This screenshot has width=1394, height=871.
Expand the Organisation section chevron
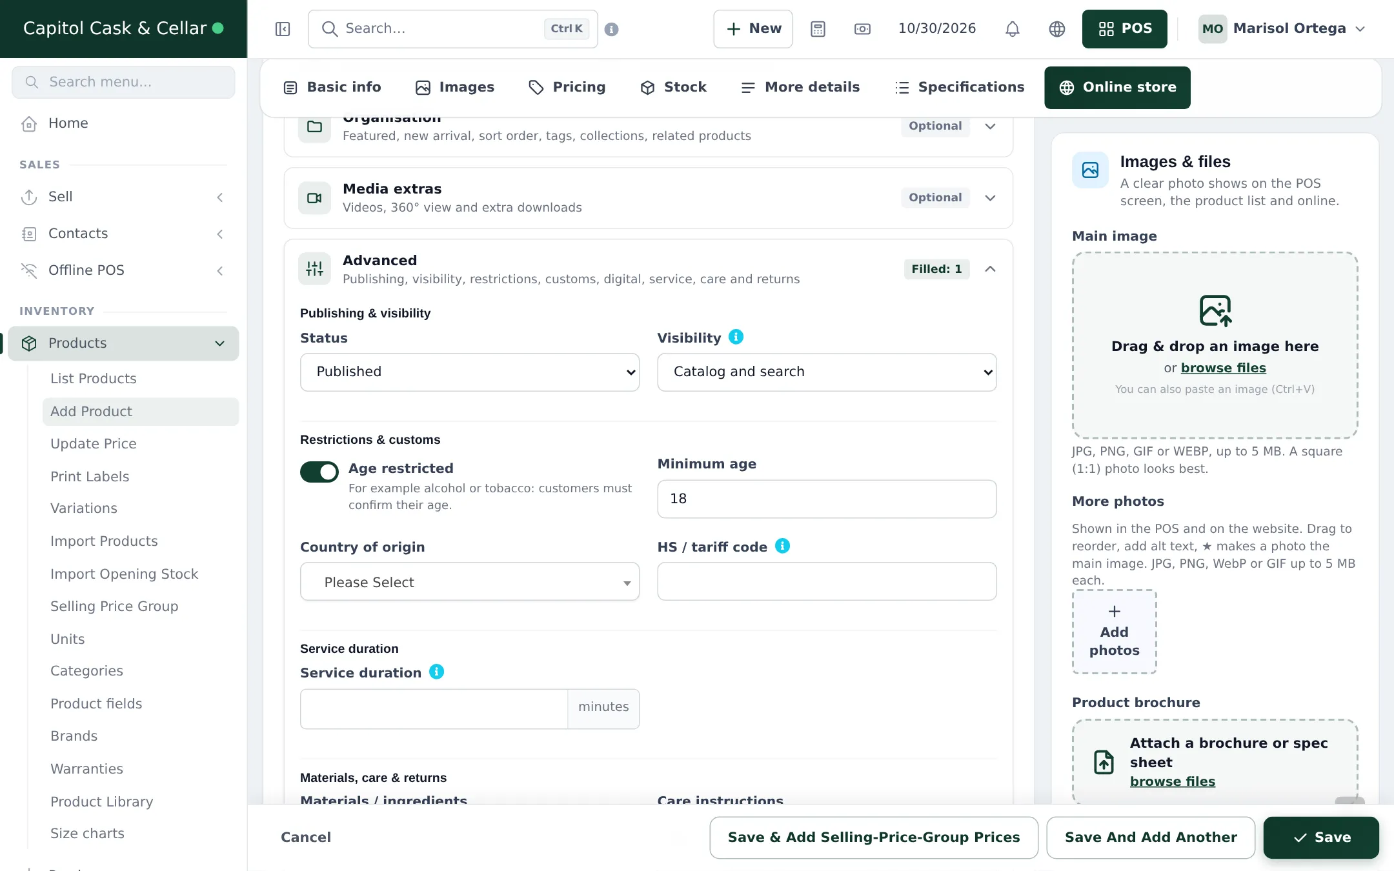(990, 126)
